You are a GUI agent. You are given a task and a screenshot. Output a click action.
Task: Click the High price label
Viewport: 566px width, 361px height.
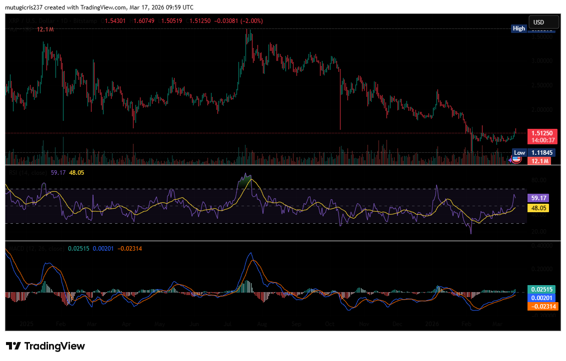(518, 28)
